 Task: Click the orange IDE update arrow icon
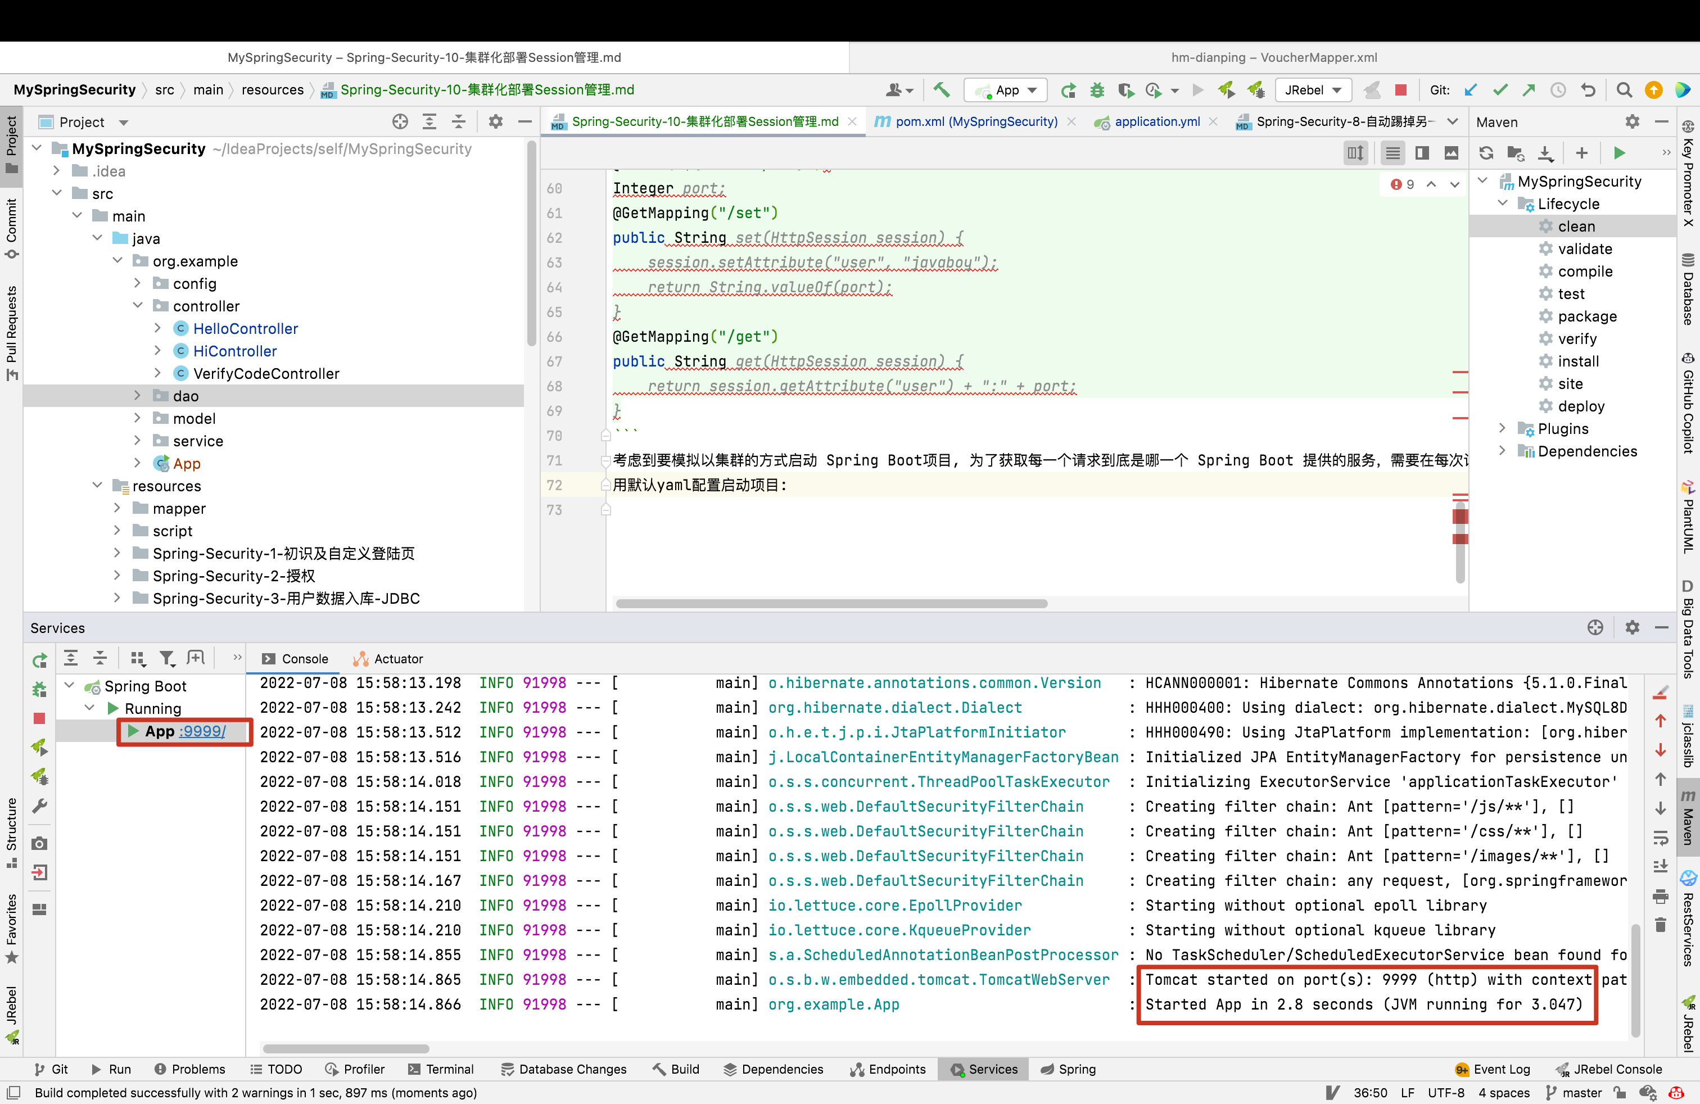click(x=1653, y=90)
